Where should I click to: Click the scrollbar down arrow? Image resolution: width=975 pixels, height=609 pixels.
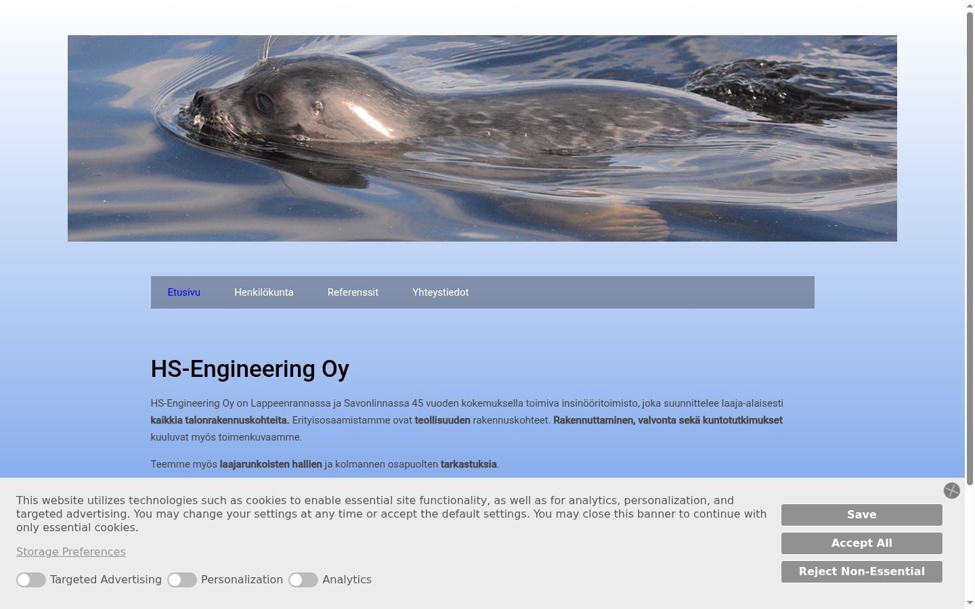[970, 602]
